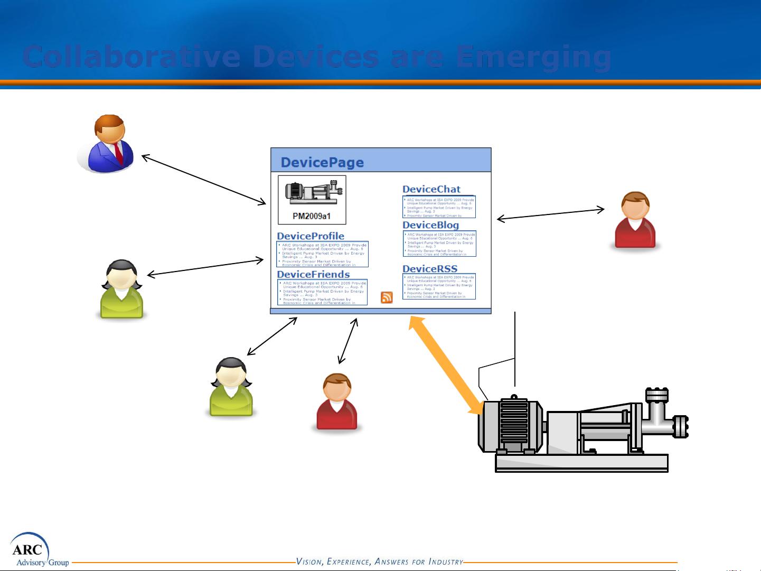Click the red-sweater user right of DevicePage

coord(635,220)
